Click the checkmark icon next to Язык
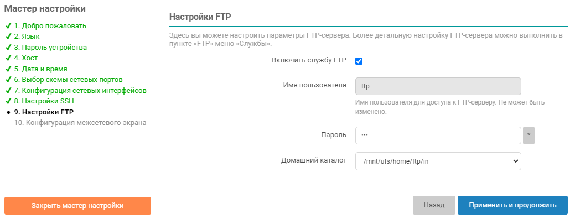 tap(8, 36)
